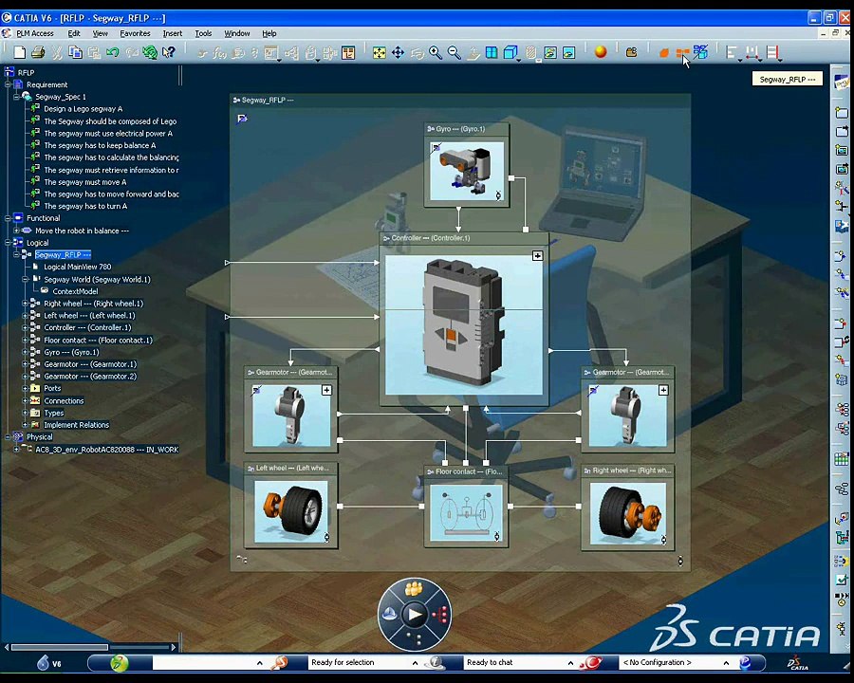Click the Zoom Out magnifier icon
The height and width of the screenshot is (683, 854).
pos(454,53)
